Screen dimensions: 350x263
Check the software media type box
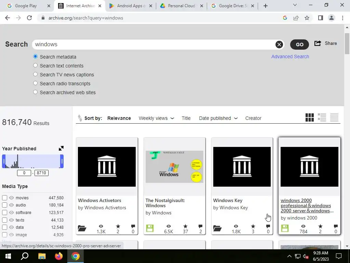4,213
